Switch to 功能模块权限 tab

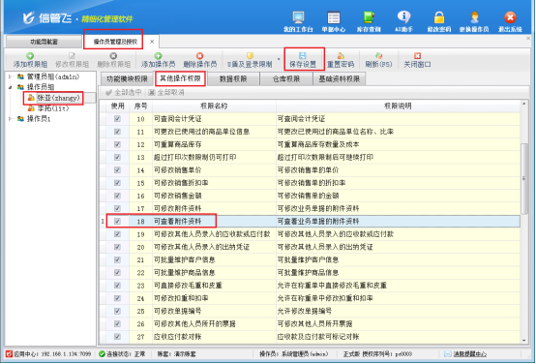point(127,79)
